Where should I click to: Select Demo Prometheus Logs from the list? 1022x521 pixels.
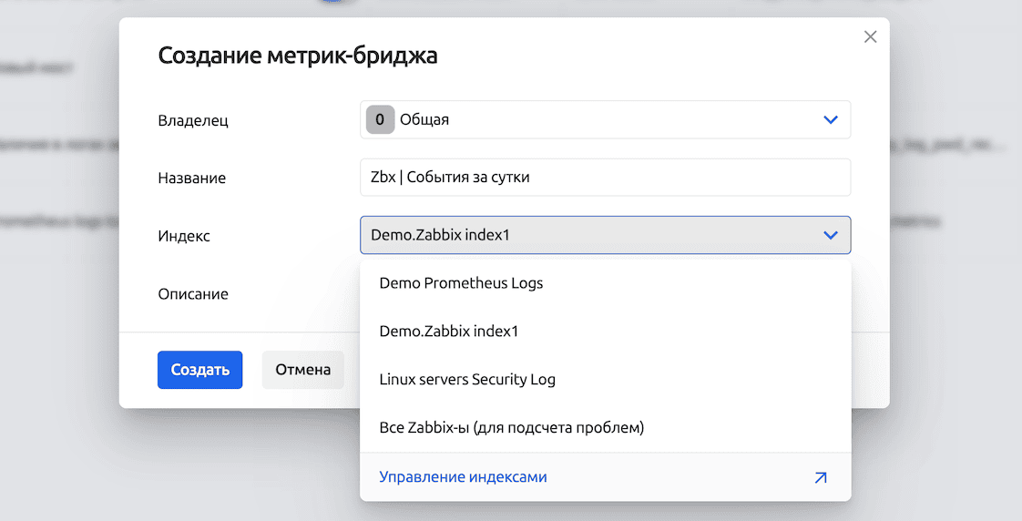[x=461, y=283]
